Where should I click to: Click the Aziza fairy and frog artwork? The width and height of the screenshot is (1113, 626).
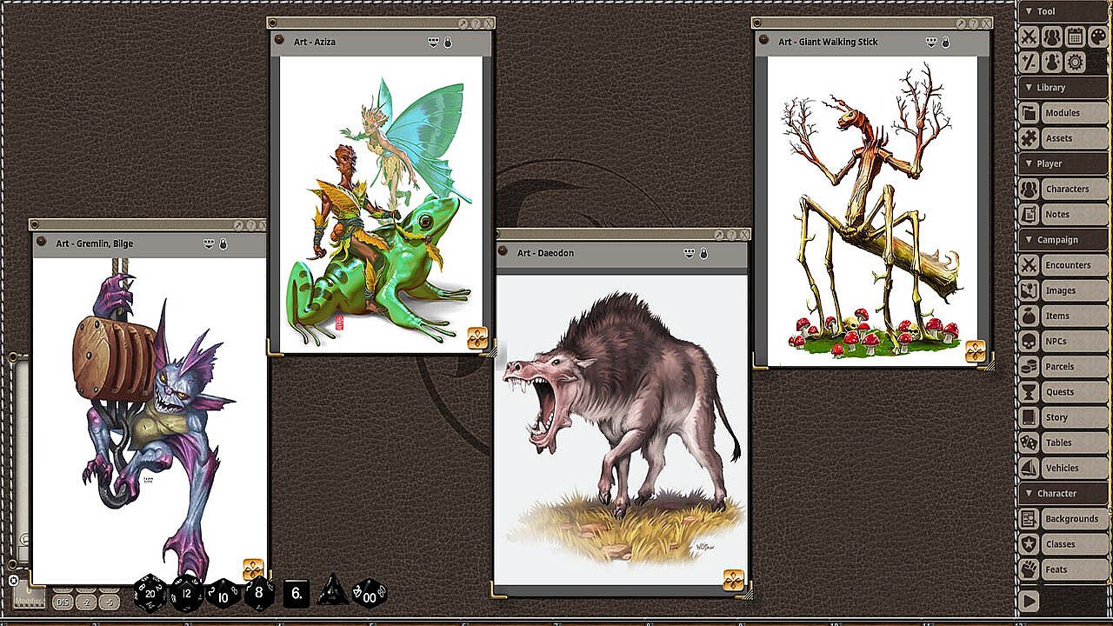pos(381,205)
